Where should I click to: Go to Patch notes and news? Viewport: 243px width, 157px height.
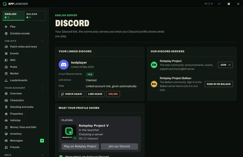[x=24, y=47]
